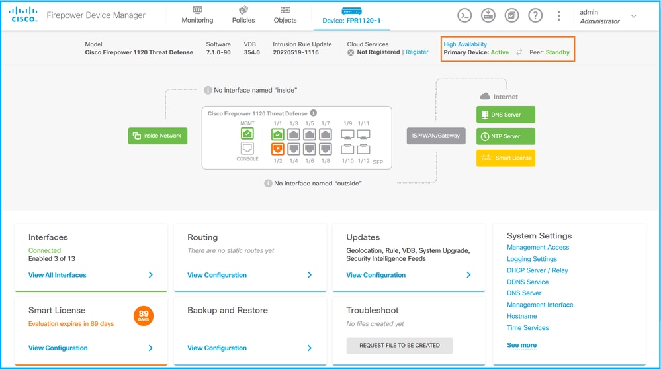Open Updates View Configuration link
Viewport: 661px width, 369px height.
[376, 275]
